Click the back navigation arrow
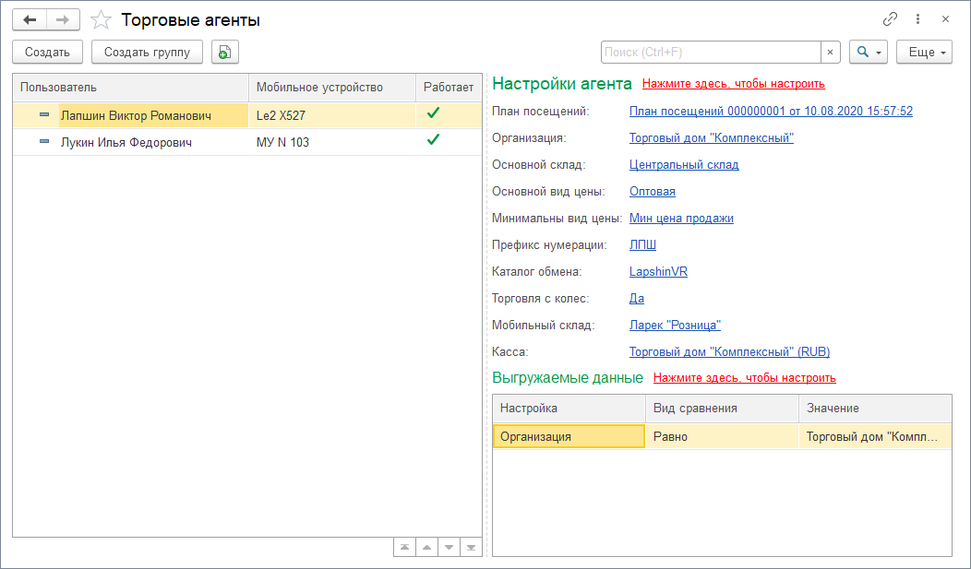Screen dimensions: 971x569 pyautogui.click(x=30, y=19)
